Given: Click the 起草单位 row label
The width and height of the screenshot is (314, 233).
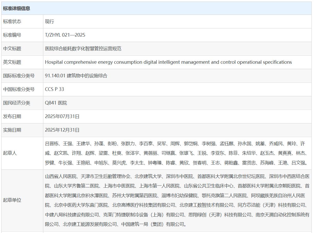Looking at the screenshot, I should tap(12, 200).
